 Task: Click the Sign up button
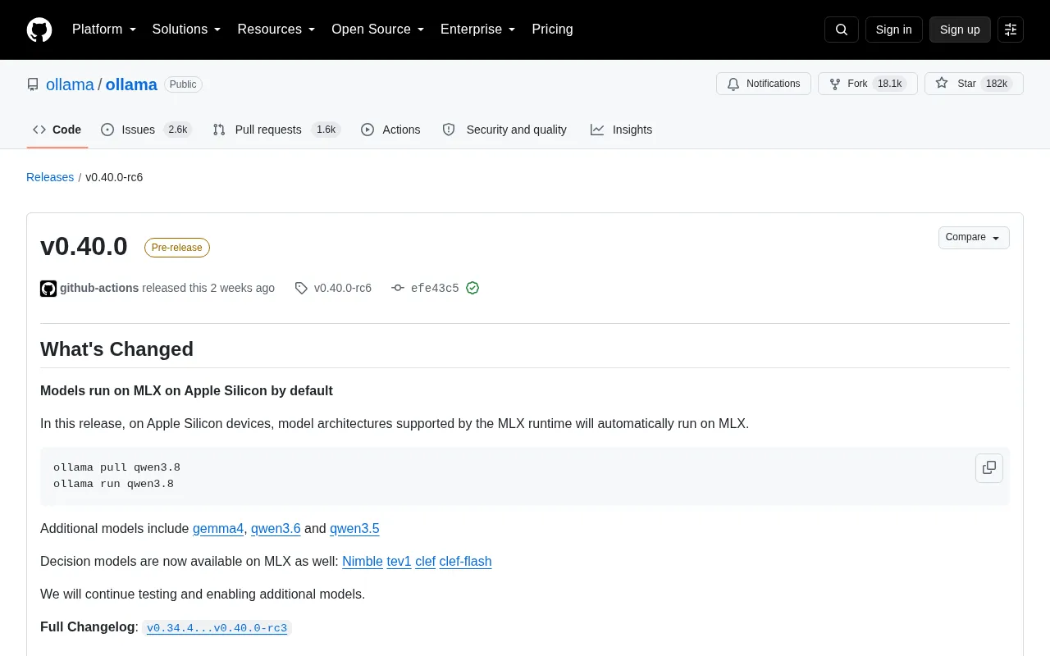click(x=960, y=30)
